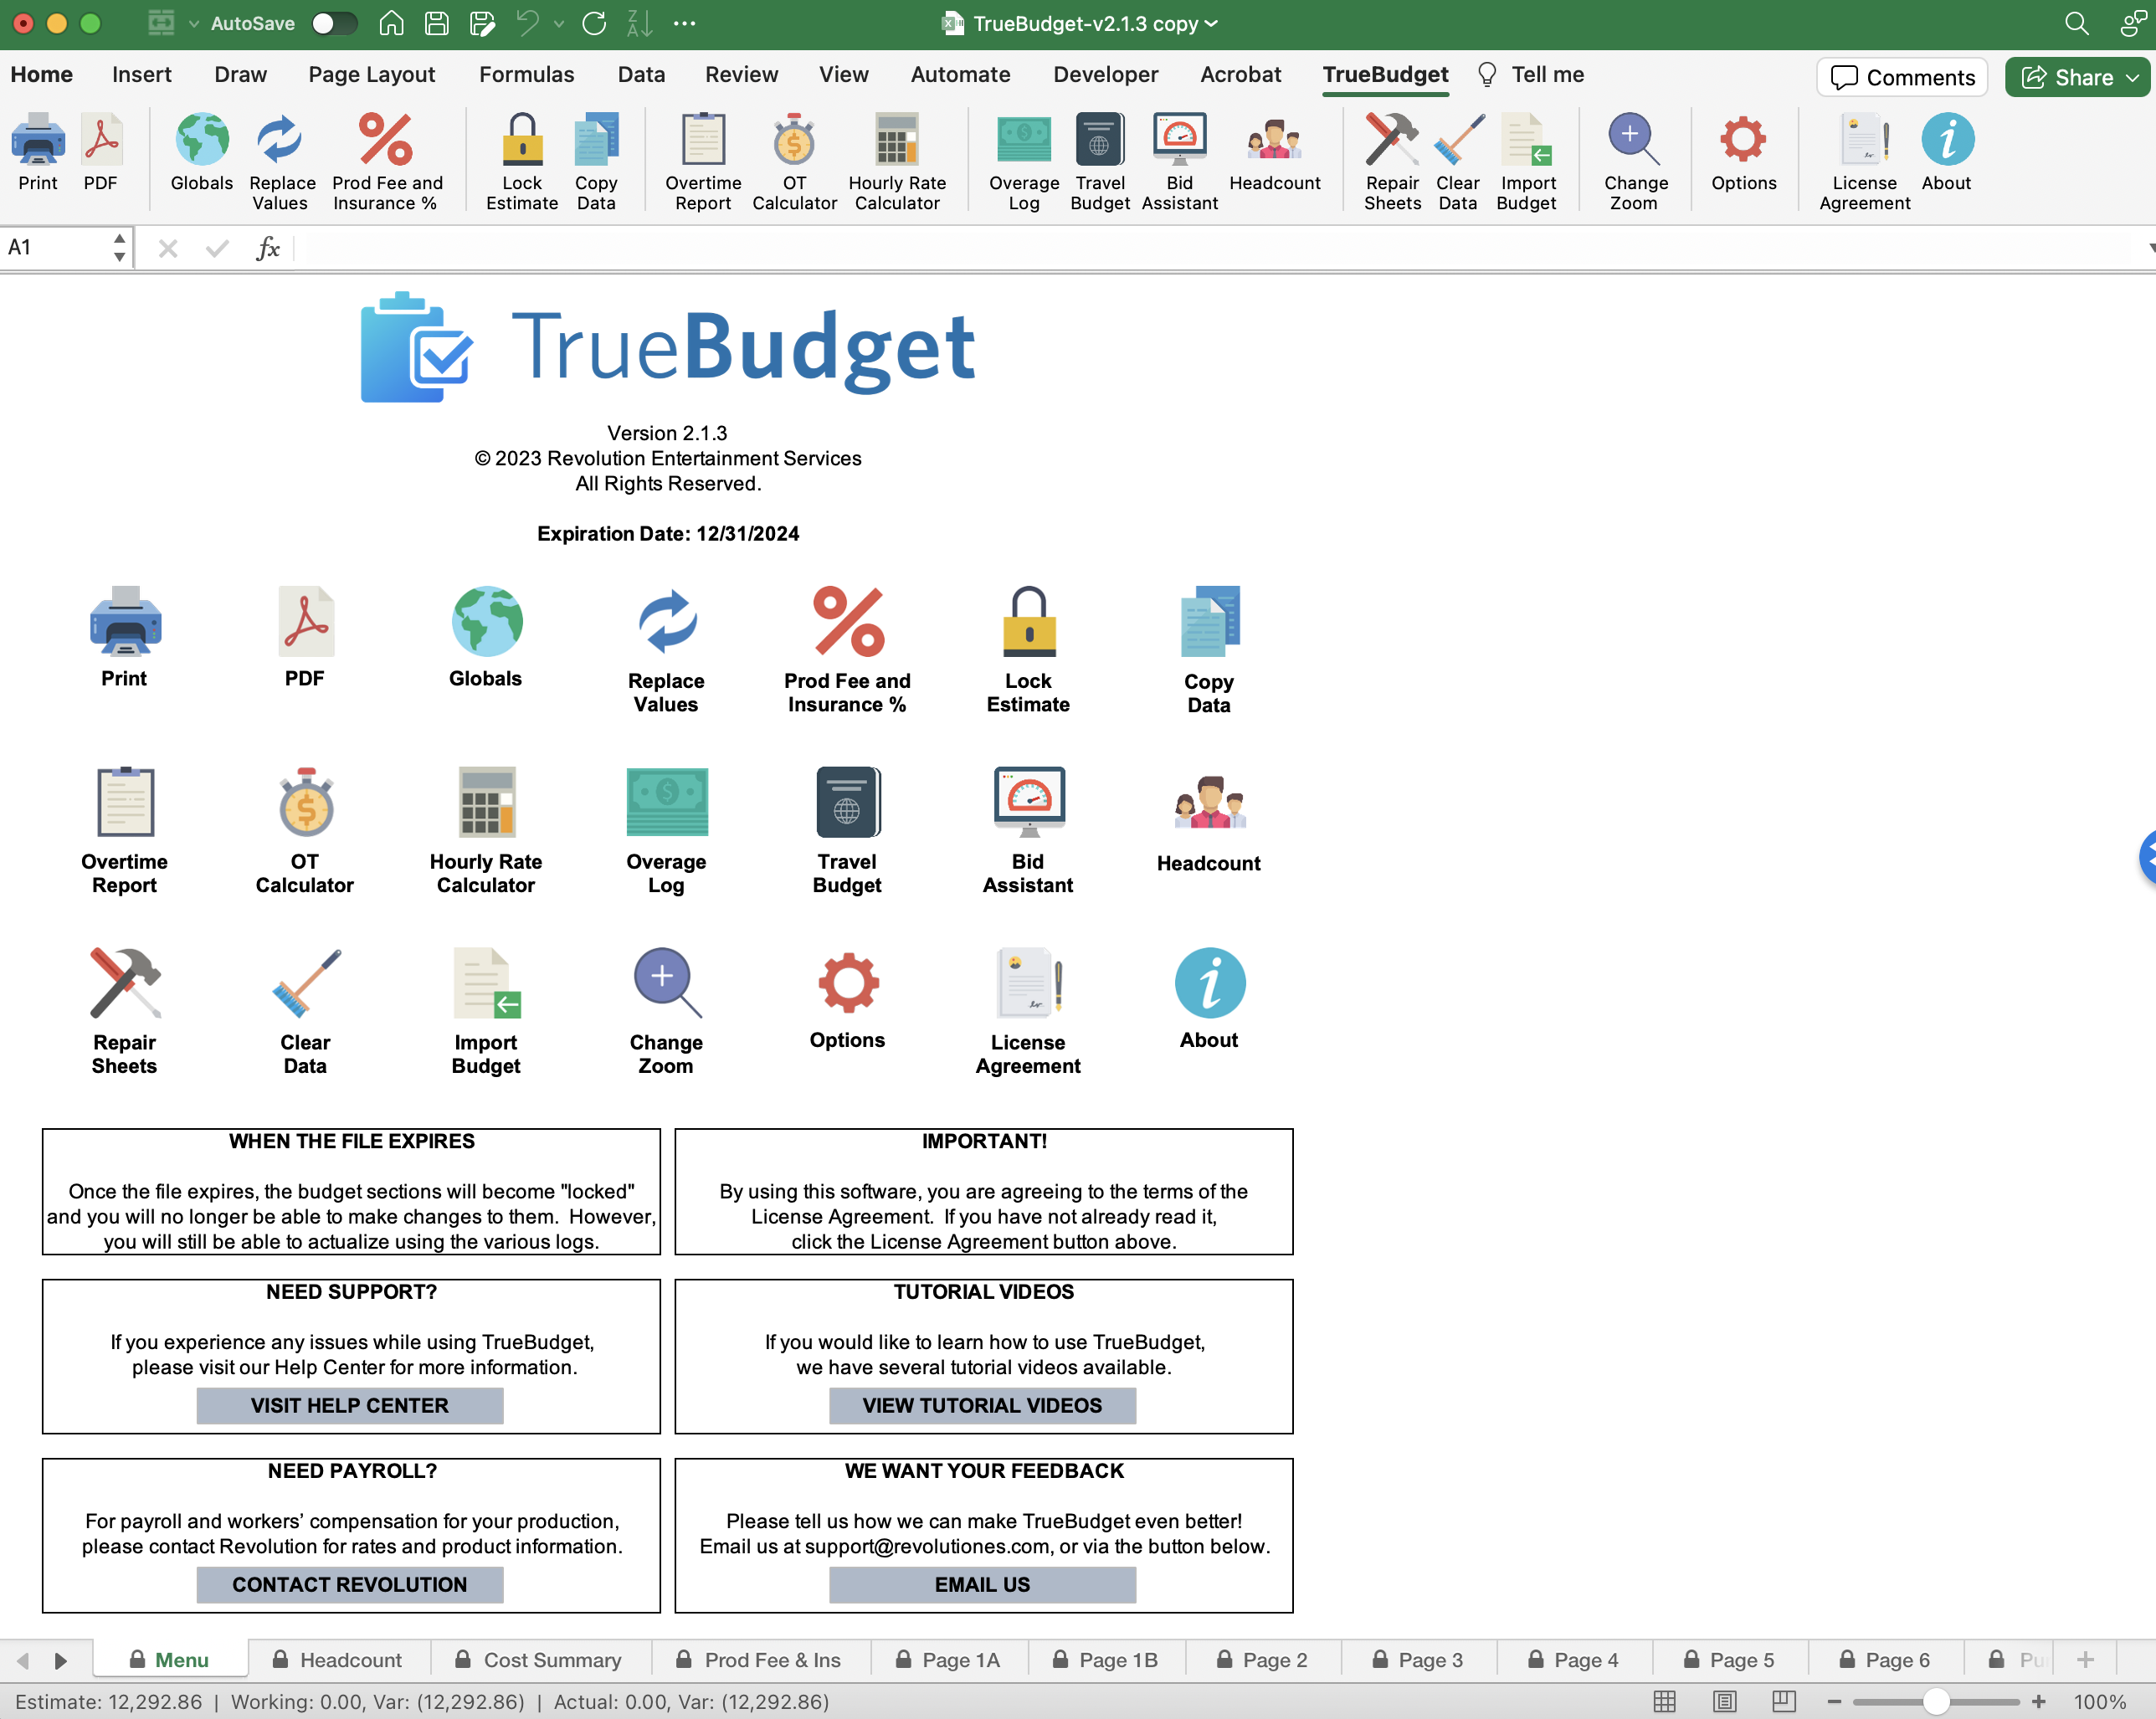Open the Formulas ribbon tab

526,74
